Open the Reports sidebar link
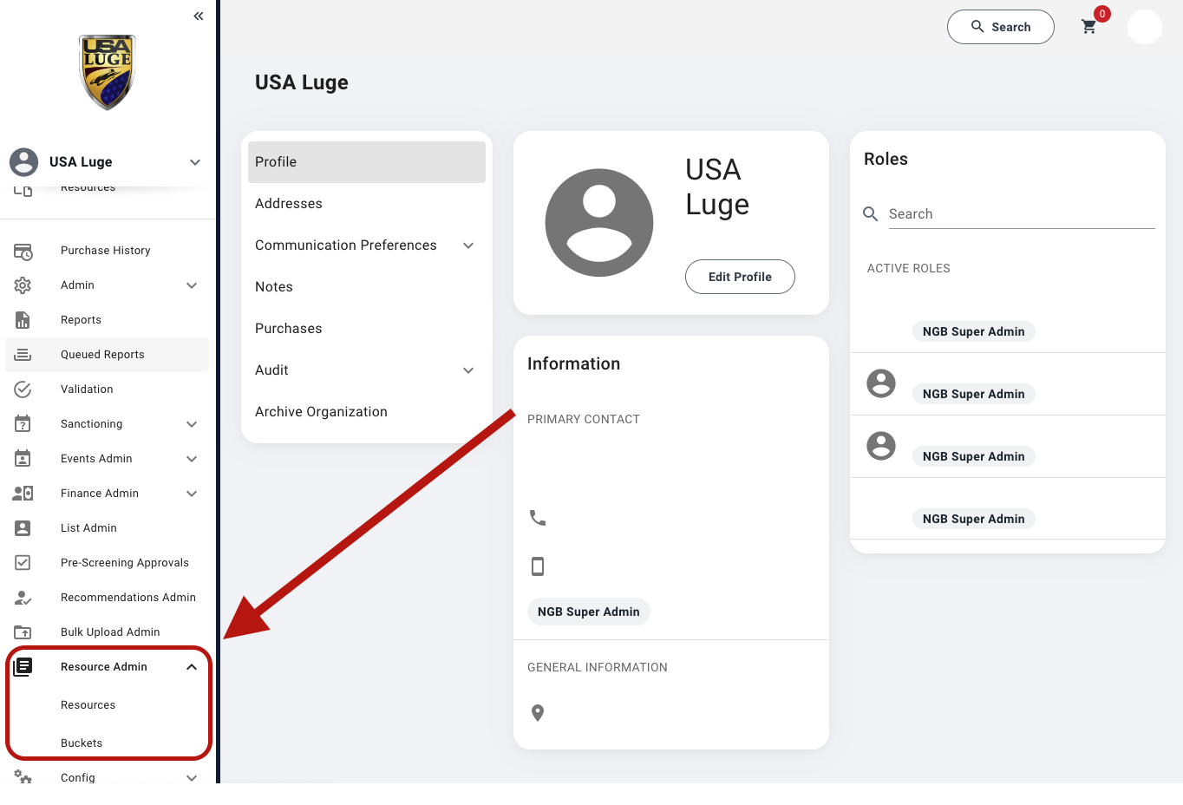Screen dimensions: 1183x805 [x=81, y=320]
